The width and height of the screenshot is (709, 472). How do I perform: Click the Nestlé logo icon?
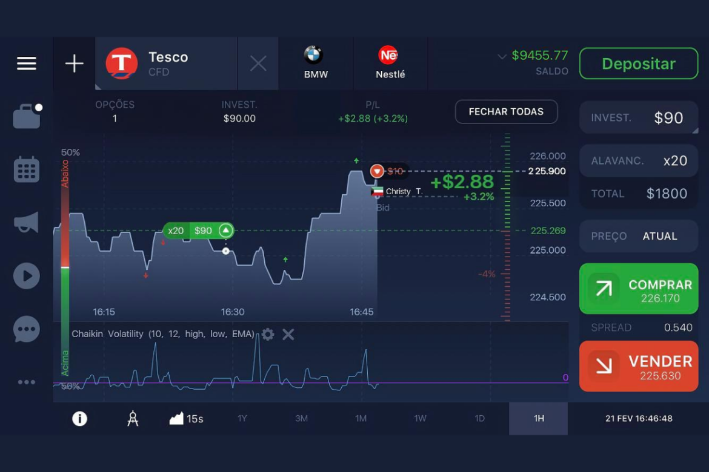pyautogui.click(x=388, y=55)
